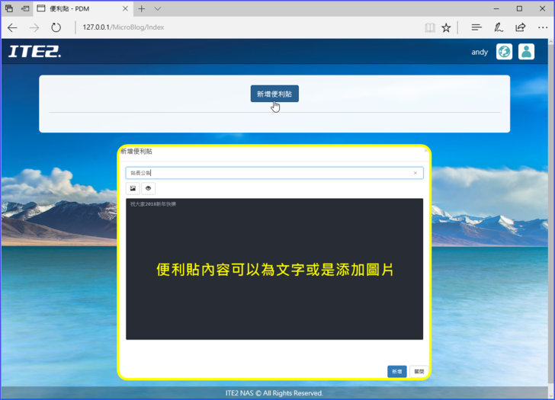Image resolution: width=555 pixels, height=400 pixels.
Task: Click the blue 新增 button in the dialog
Action: (x=396, y=371)
